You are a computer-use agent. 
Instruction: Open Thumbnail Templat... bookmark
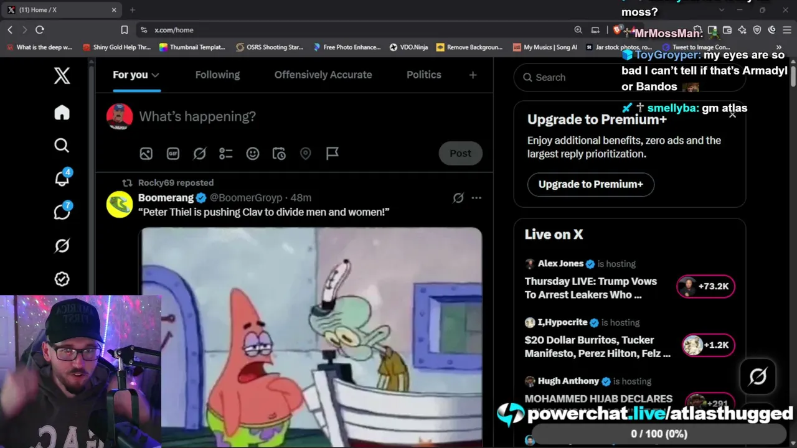click(192, 47)
